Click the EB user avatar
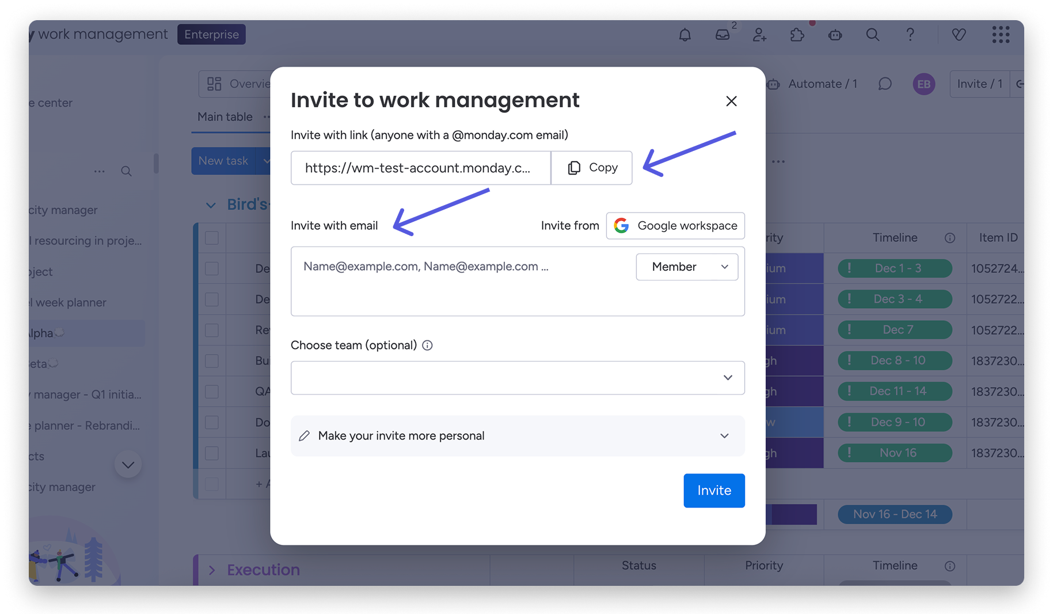Viewport: 1053px width, 614px height. (x=923, y=84)
